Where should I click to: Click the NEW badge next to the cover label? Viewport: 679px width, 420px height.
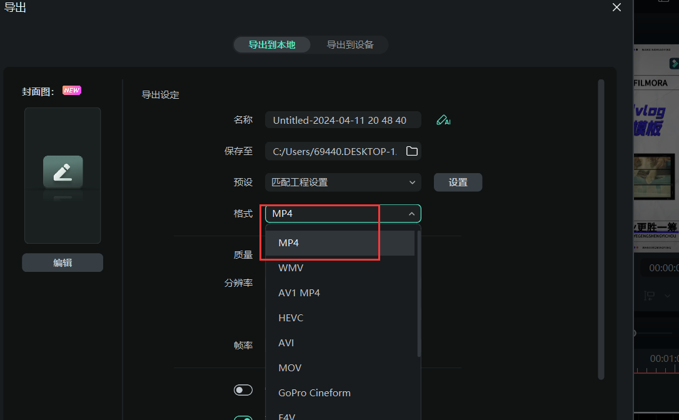pos(72,91)
